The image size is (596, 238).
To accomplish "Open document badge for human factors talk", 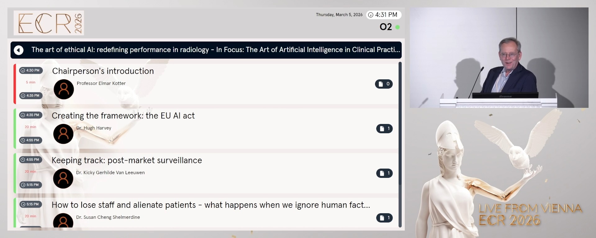I will 384,218.
